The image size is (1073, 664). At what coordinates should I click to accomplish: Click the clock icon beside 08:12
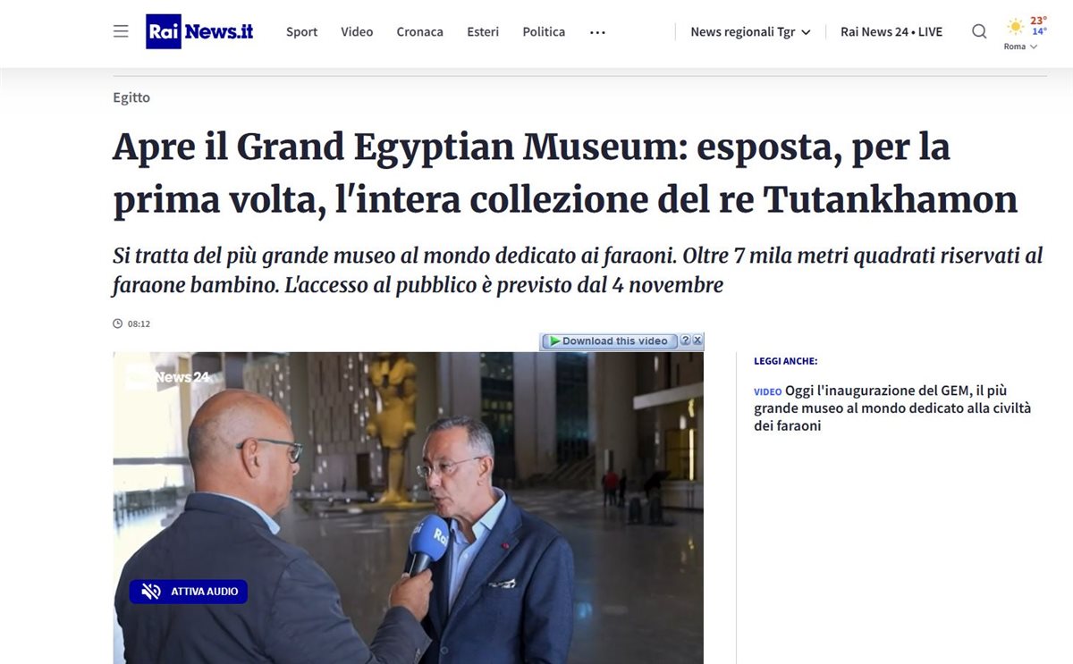click(117, 324)
